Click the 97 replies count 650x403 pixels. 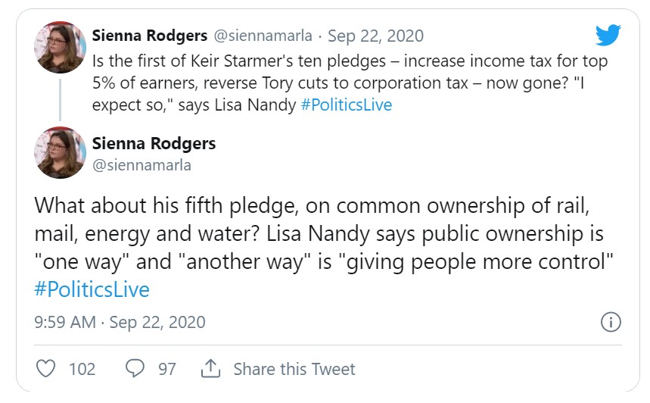166,369
